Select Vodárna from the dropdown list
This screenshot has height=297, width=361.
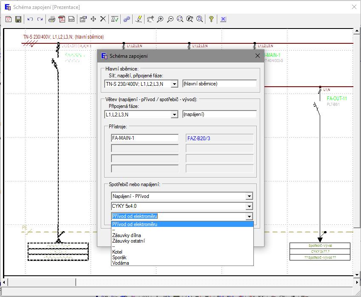182,263
